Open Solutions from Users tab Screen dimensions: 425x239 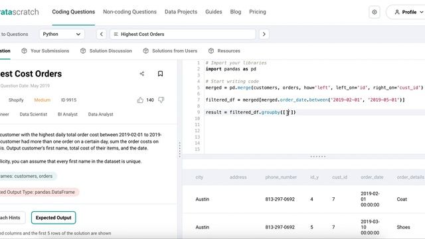point(175,50)
